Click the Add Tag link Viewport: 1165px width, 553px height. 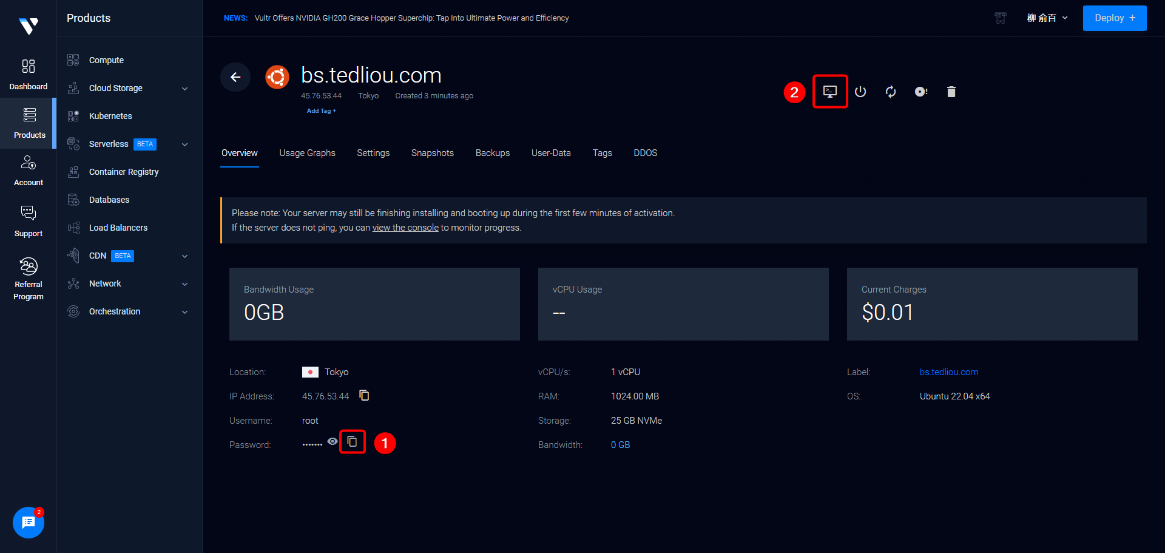click(321, 111)
